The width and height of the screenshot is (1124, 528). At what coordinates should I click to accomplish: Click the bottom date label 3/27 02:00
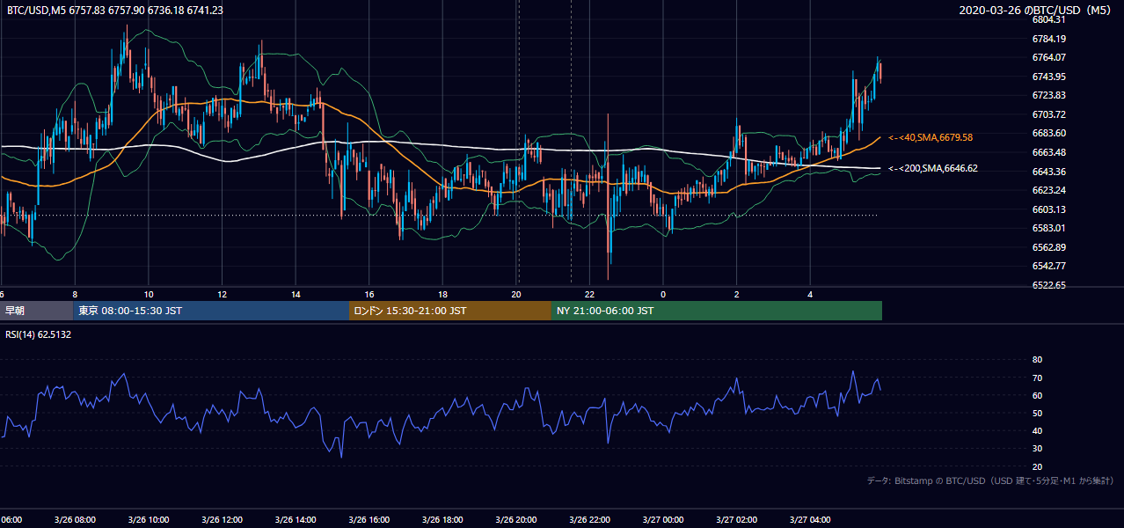[736, 520]
